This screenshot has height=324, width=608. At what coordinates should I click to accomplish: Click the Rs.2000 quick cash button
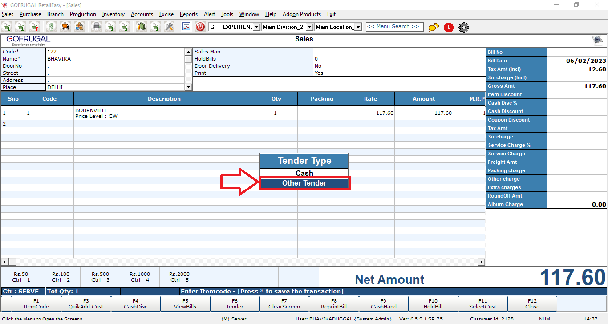tap(179, 277)
